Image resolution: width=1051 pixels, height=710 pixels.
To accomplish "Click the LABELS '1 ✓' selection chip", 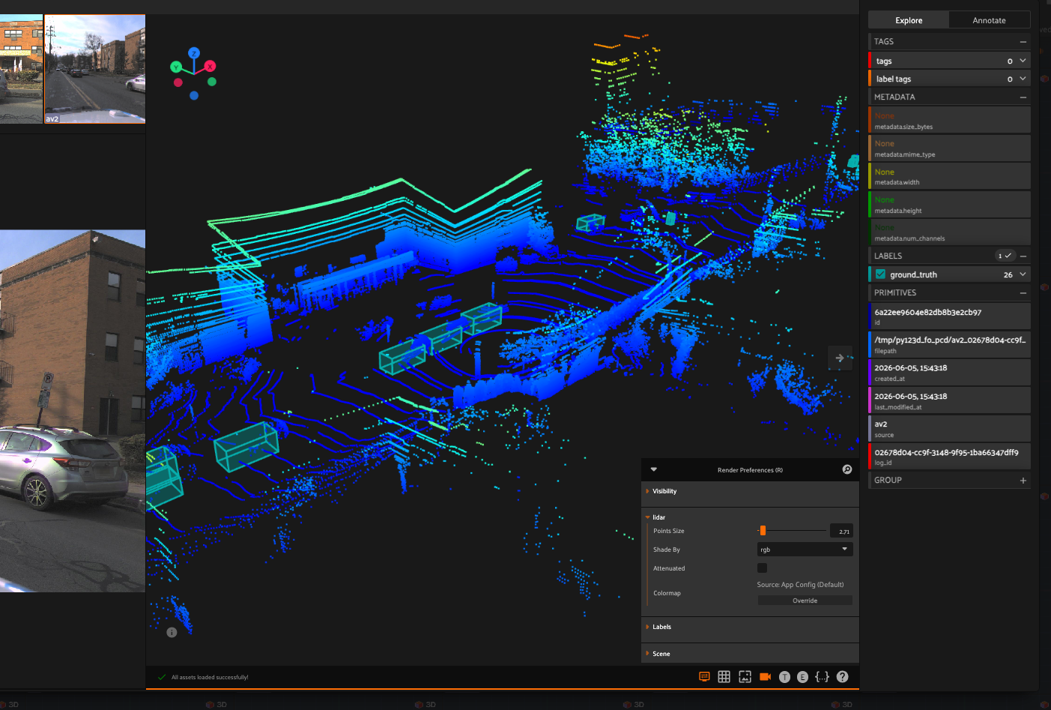I will pos(1005,256).
